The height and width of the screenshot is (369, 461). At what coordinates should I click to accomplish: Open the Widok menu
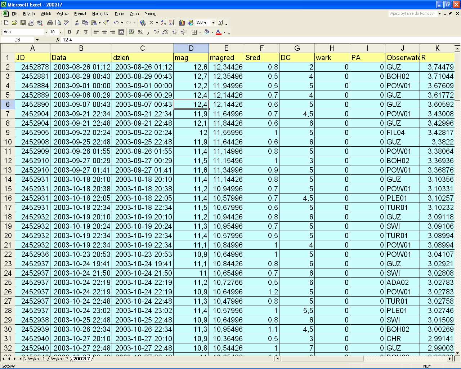(46, 14)
